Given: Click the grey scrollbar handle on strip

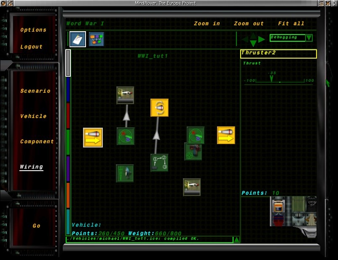Looking at the screenshot, I should tap(68, 63).
